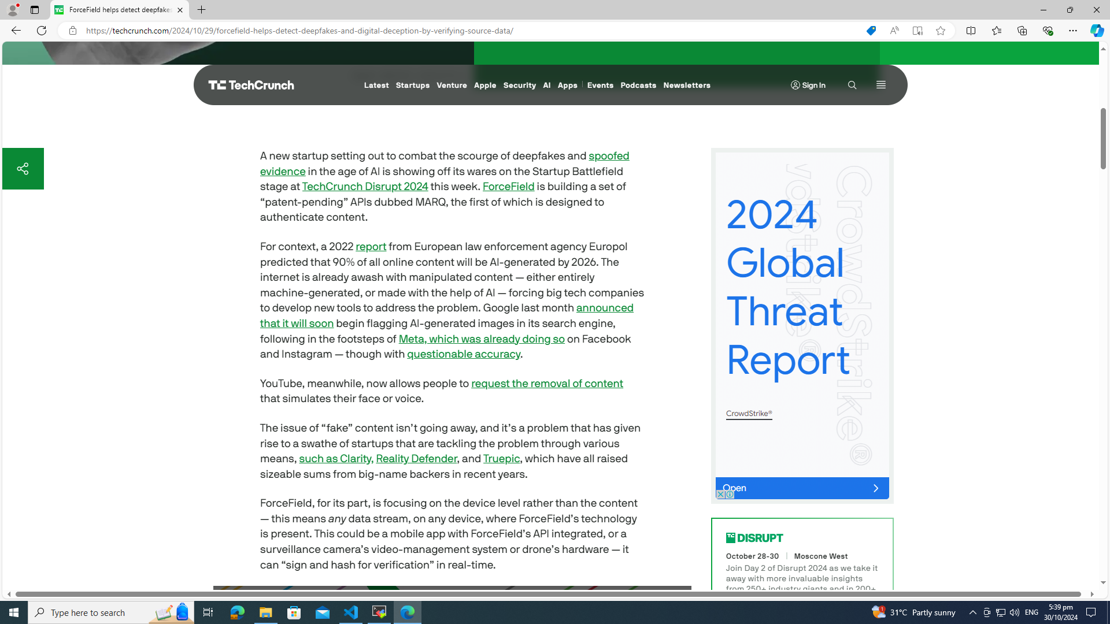Open the notification center
Viewport: 1110px width, 624px height.
pos(1091,612)
